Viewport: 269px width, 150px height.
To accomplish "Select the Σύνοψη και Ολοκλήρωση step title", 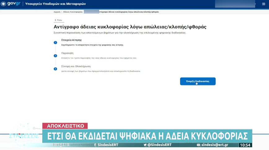I will 72,66.
